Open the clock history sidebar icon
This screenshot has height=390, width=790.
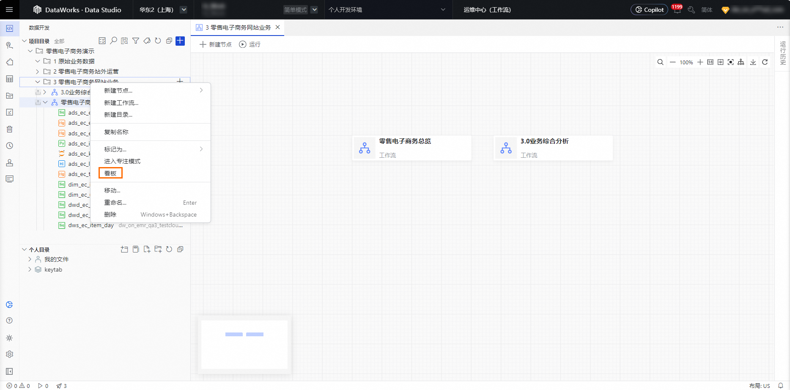[x=9, y=146]
